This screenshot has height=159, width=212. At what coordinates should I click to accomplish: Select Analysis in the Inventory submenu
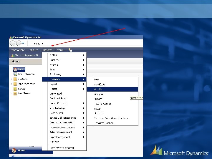pos(112,94)
